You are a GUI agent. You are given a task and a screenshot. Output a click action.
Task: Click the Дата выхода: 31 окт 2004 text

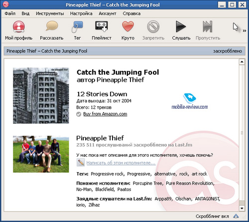tap(104, 101)
